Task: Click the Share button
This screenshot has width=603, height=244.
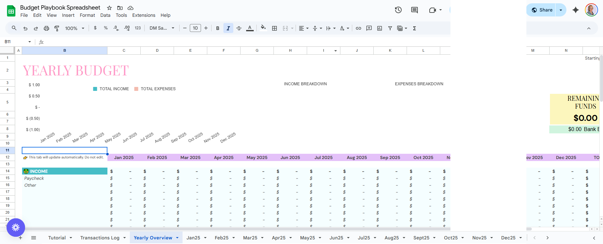Action: [x=541, y=10]
